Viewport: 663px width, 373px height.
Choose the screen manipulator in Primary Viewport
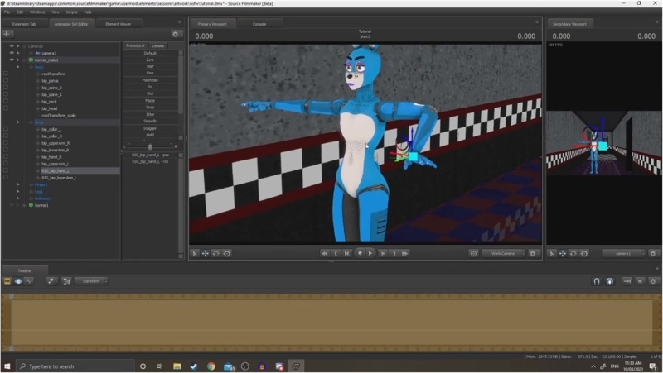[227, 254]
